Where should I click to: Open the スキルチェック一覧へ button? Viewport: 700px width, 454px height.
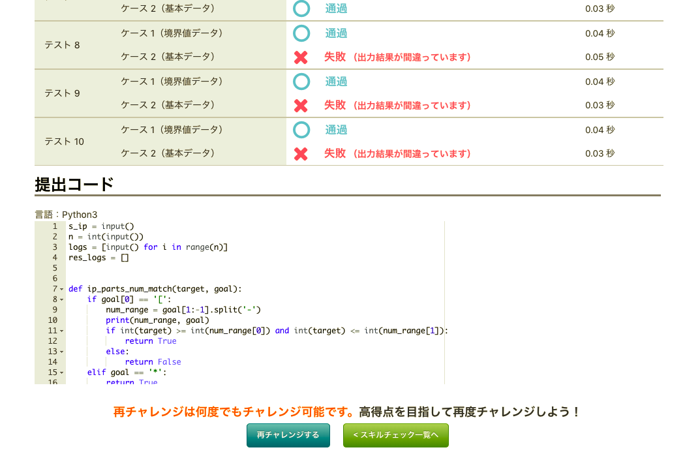coord(395,435)
